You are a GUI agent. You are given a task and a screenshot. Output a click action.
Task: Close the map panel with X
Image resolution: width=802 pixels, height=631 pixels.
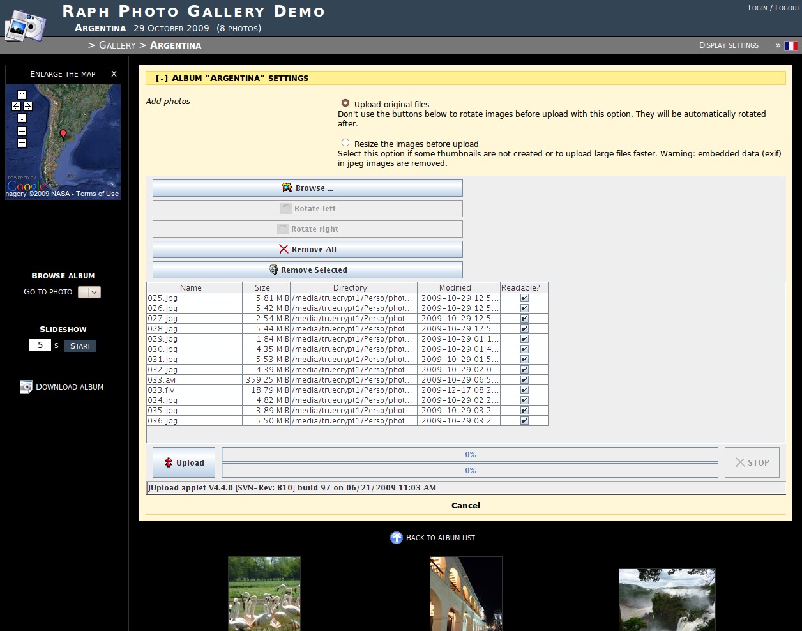[x=114, y=74]
